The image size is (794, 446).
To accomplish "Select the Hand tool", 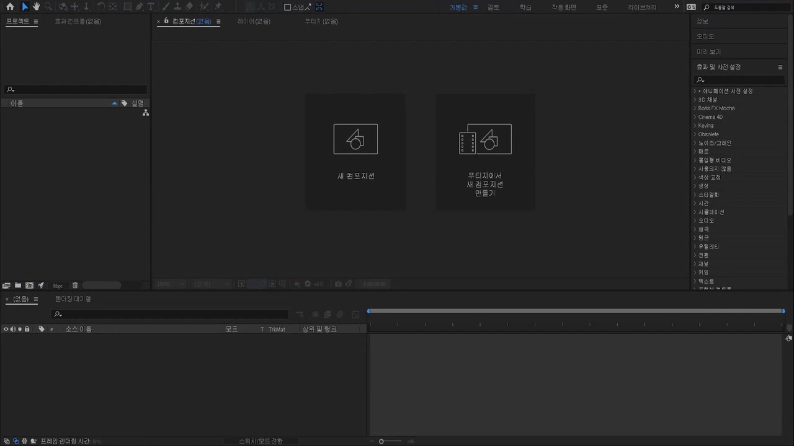I will [37, 7].
